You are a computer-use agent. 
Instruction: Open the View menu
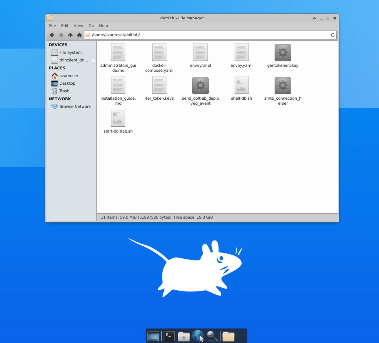[x=78, y=26]
